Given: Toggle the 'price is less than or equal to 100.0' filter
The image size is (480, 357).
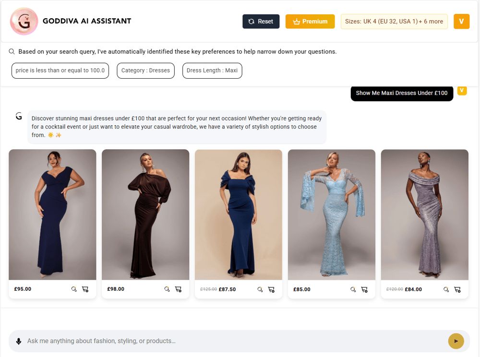Looking at the screenshot, I should pos(60,71).
